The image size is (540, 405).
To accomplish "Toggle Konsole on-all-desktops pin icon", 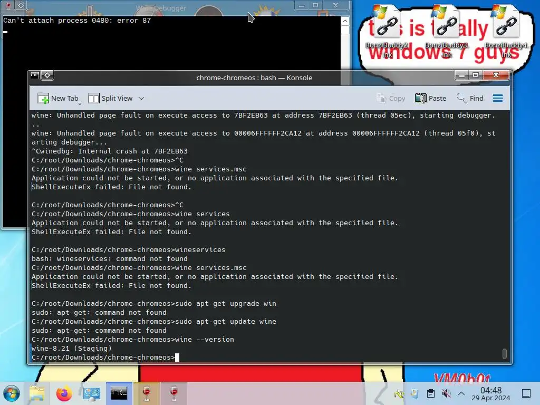I will (47, 75).
